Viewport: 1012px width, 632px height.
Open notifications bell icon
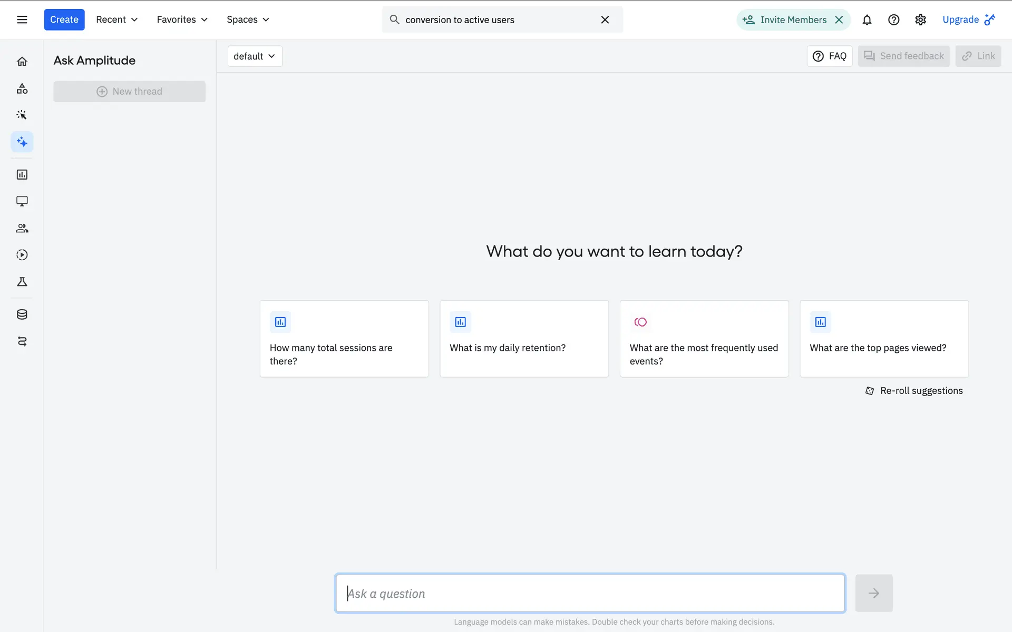click(x=867, y=19)
